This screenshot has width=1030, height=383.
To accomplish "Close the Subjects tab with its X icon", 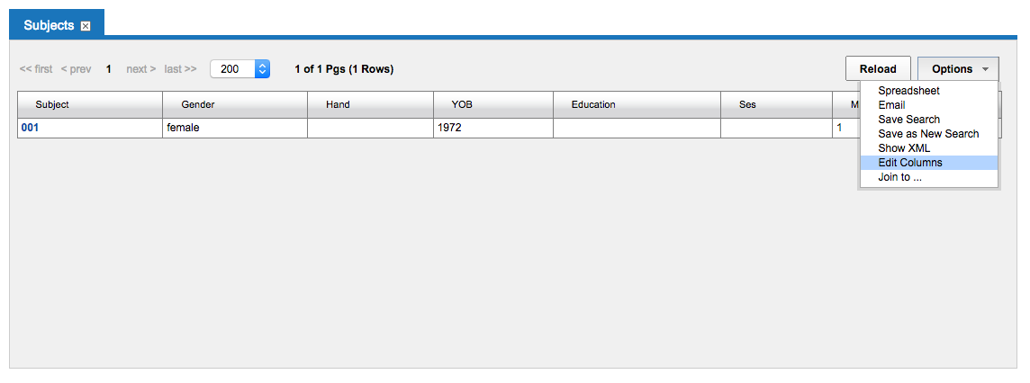I will click(86, 26).
